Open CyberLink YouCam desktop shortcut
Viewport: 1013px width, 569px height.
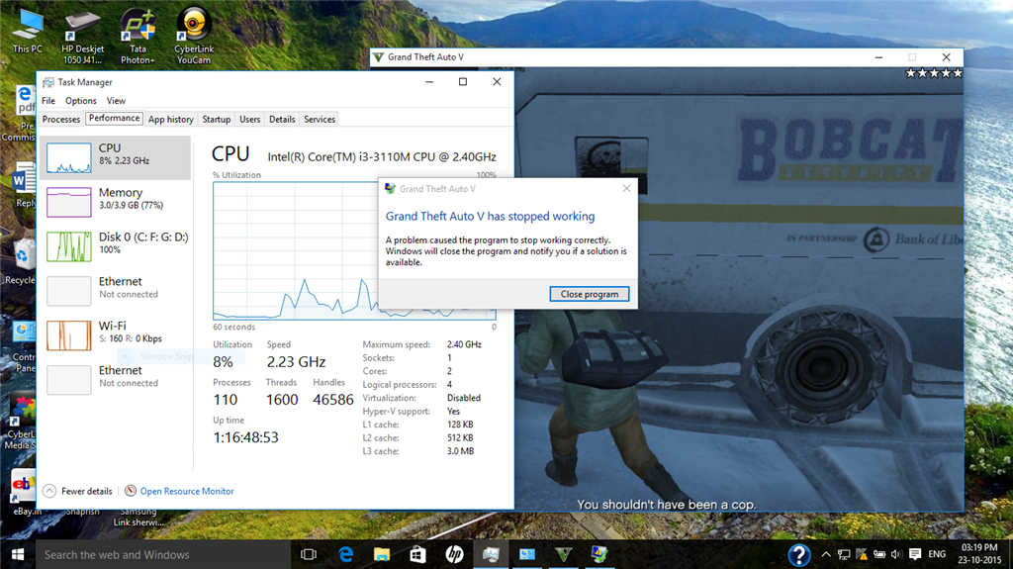(x=194, y=36)
